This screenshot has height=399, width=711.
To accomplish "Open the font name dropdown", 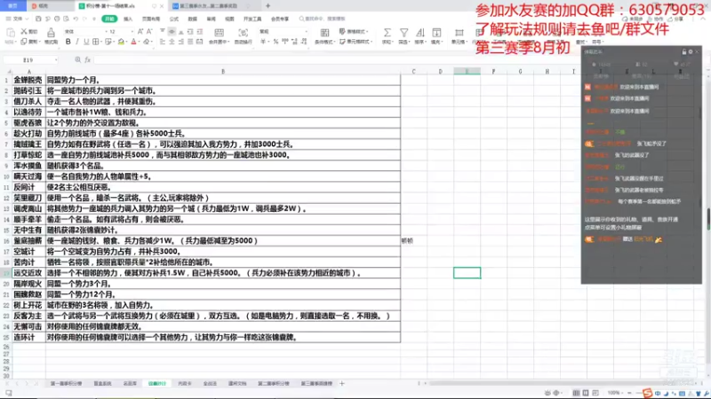I will click(107, 32).
